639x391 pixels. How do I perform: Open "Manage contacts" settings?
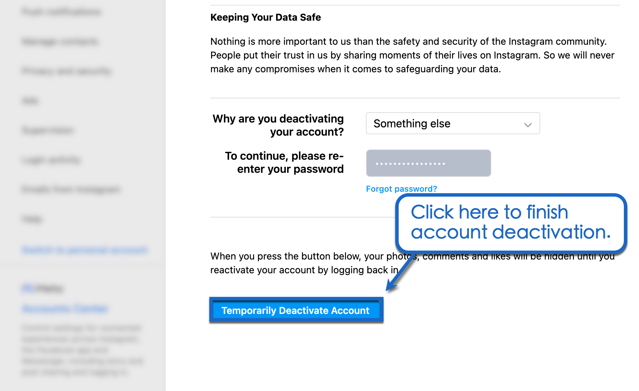(60, 41)
